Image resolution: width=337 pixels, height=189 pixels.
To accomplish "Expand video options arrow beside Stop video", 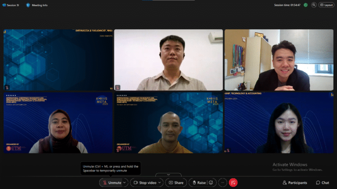I will 160,182.
